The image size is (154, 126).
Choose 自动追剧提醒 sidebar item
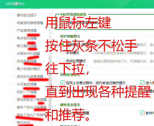coord(27,61)
